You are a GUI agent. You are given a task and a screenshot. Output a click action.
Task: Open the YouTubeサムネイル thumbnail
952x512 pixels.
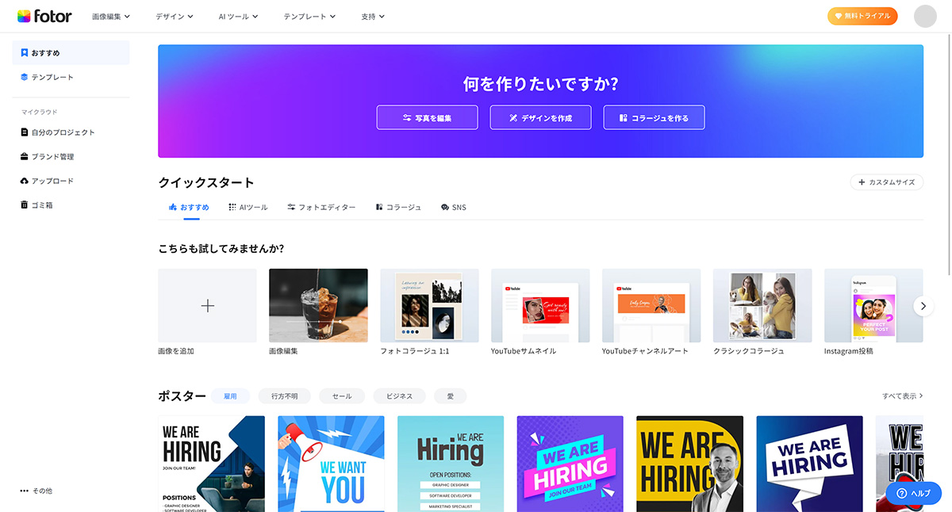coord(540,306)
